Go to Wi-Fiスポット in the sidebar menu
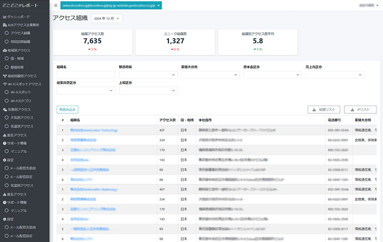This screenshot has width=383, height=242. (21, 92)
